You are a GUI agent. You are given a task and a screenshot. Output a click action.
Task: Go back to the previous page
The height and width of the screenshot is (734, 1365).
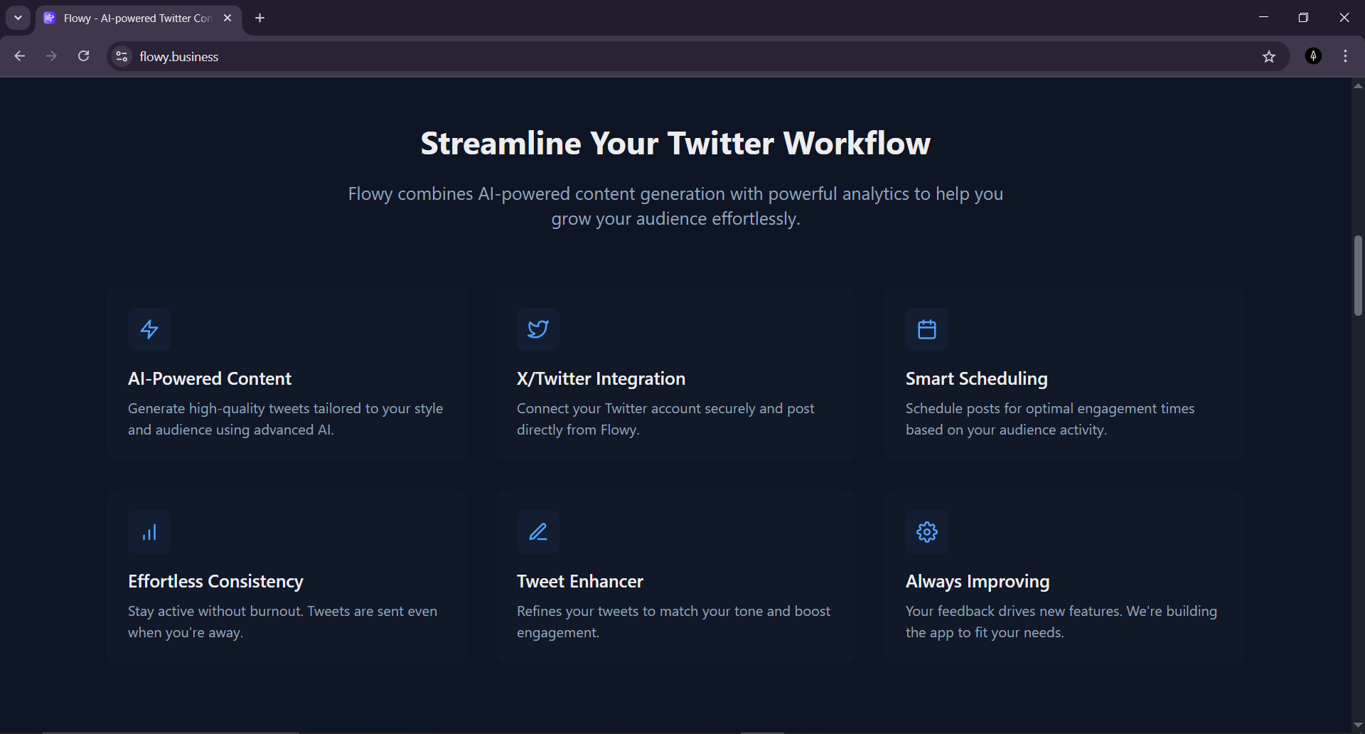(x=20, y=56)
